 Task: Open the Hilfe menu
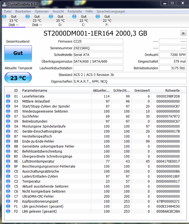click(89, 11)
